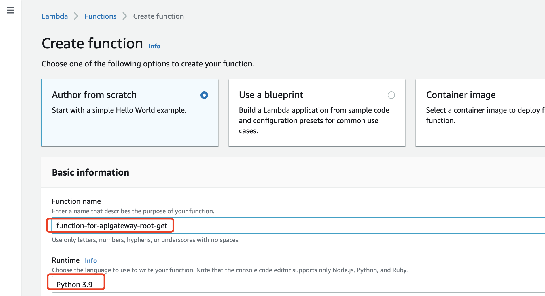The height and width of the screenshot is (296, 545).
Task: Select Use a blueprint radio button
Action: tap(391, 95)
